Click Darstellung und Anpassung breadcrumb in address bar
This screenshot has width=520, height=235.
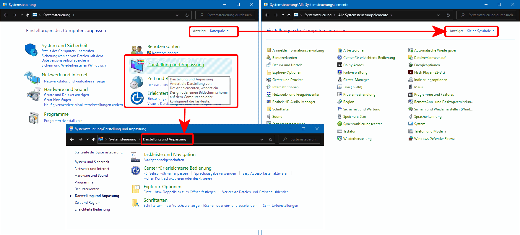tap(165, 139)
